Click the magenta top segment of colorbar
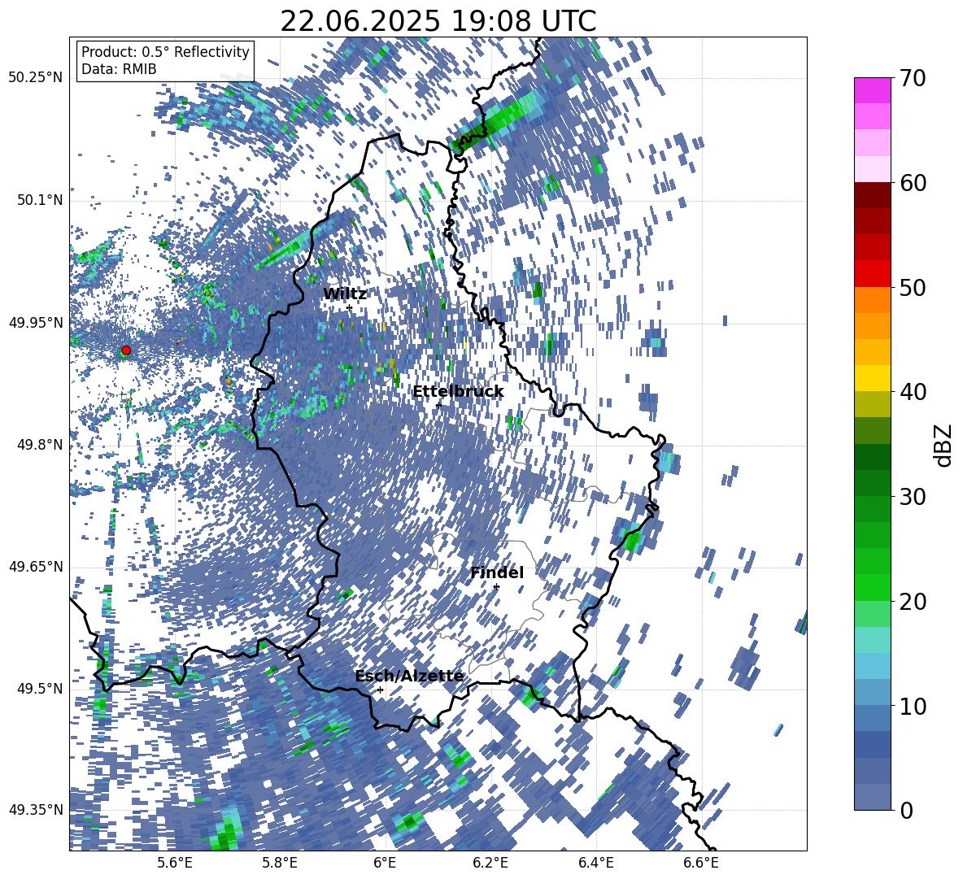Viewport: 963px width, 879px height. (x=872, y=90)
